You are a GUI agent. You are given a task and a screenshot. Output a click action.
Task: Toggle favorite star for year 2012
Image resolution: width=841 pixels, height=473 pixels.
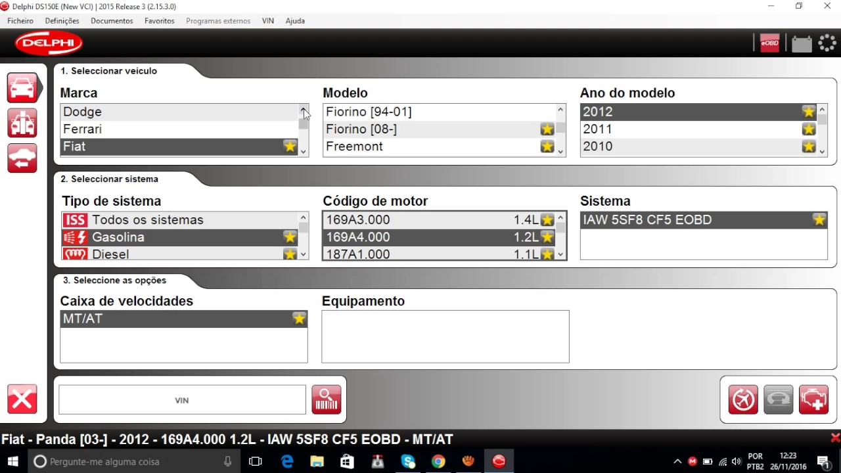point(809,112)
